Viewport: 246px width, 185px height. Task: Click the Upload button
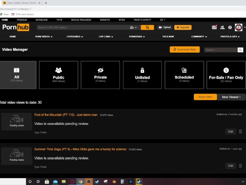165,27
